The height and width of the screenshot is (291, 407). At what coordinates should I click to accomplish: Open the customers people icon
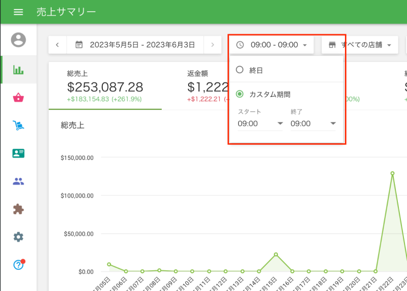click(x=18, y=181)
